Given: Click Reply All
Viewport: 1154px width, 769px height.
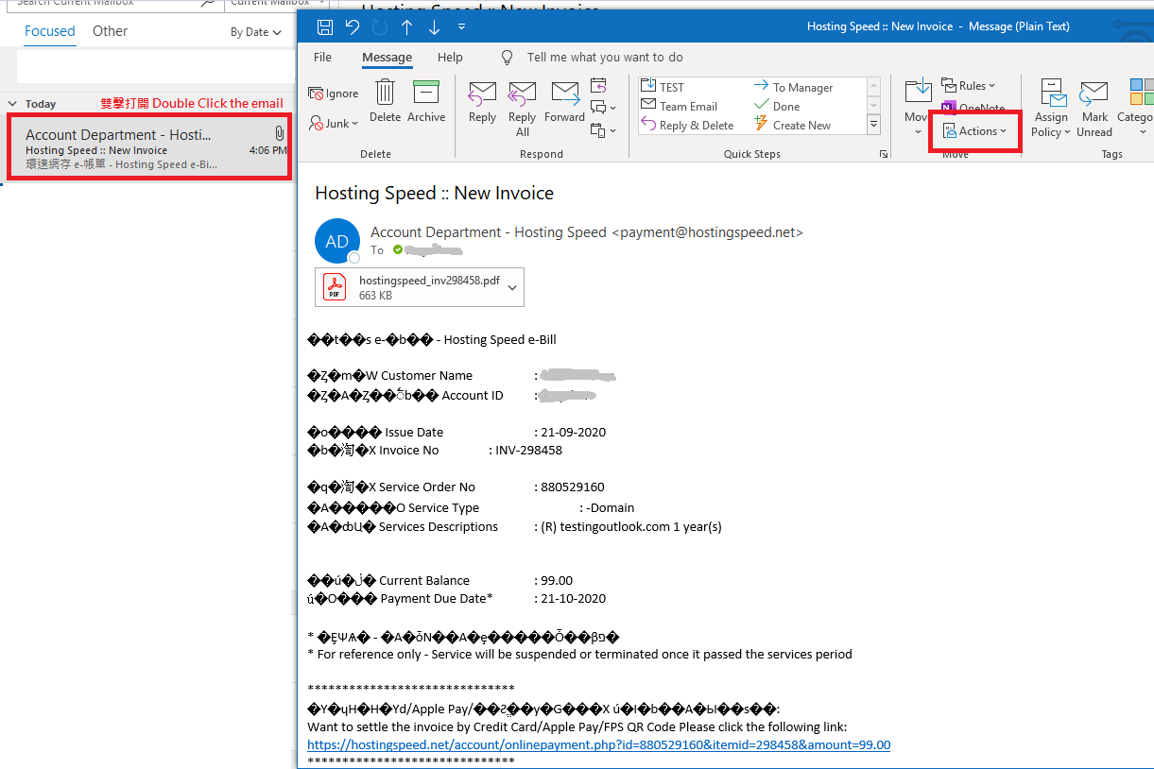Looking at the screenshot, I should pos(522,109).
